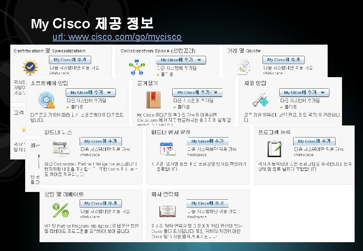Select the "Collaboration Space (협업공간)" card title
363x251 pixels.
coord(158,51)
